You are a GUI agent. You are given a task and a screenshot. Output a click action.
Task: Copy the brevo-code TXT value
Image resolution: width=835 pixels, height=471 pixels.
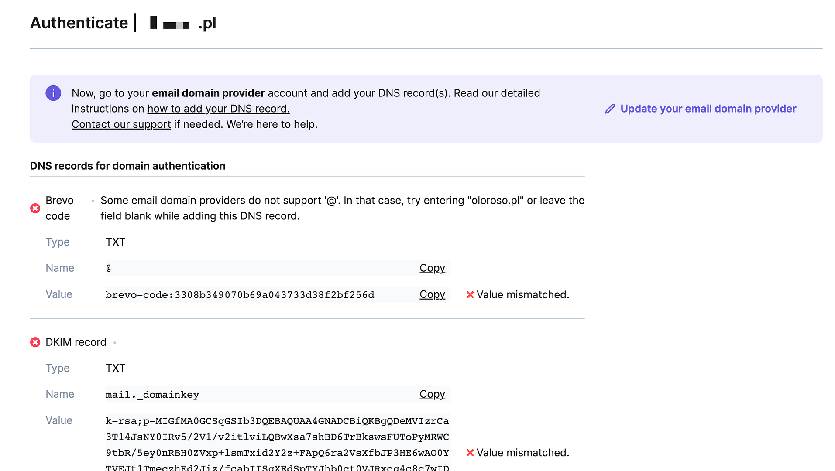click(432, 294)
